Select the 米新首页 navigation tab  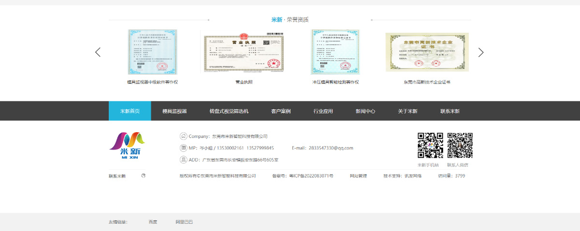coord(130,111)
